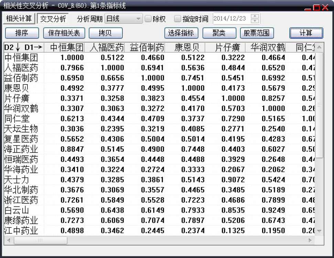Image resolution: width=334 pixels, height=258 pixels.
Task: Click the horizontal scrollbar right arrow
Action: [310, 240]
